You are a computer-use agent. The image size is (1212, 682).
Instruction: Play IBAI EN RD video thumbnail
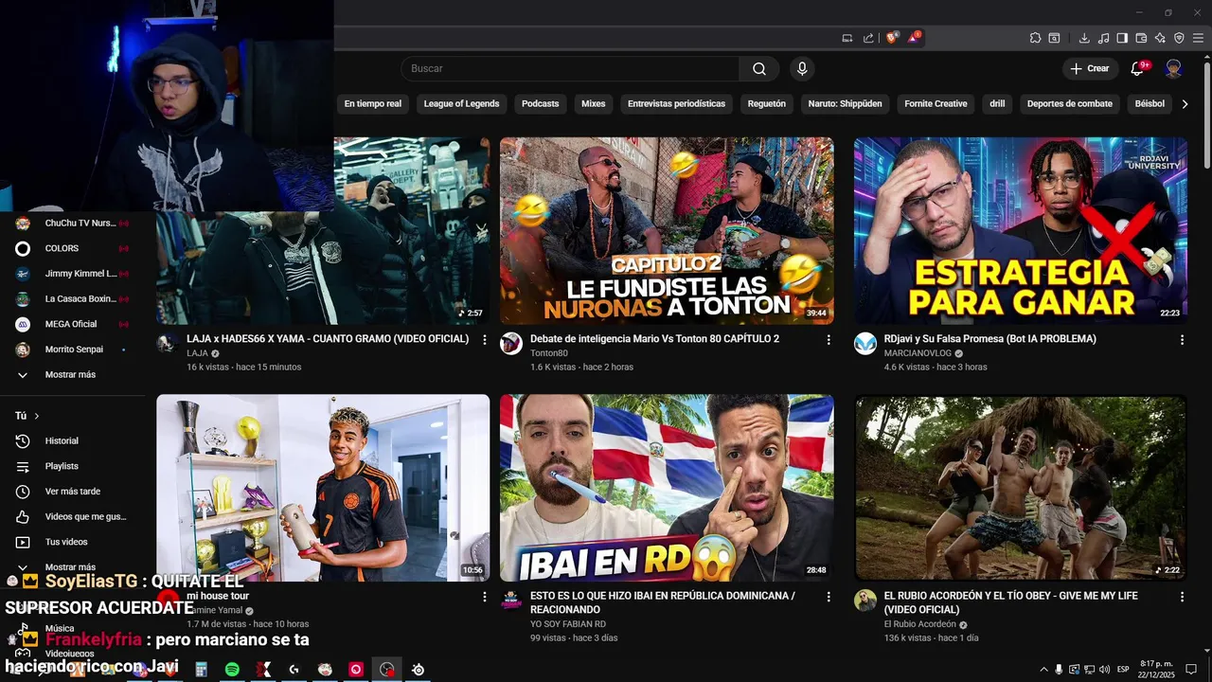pyautogui.click(x=667, y=488)
